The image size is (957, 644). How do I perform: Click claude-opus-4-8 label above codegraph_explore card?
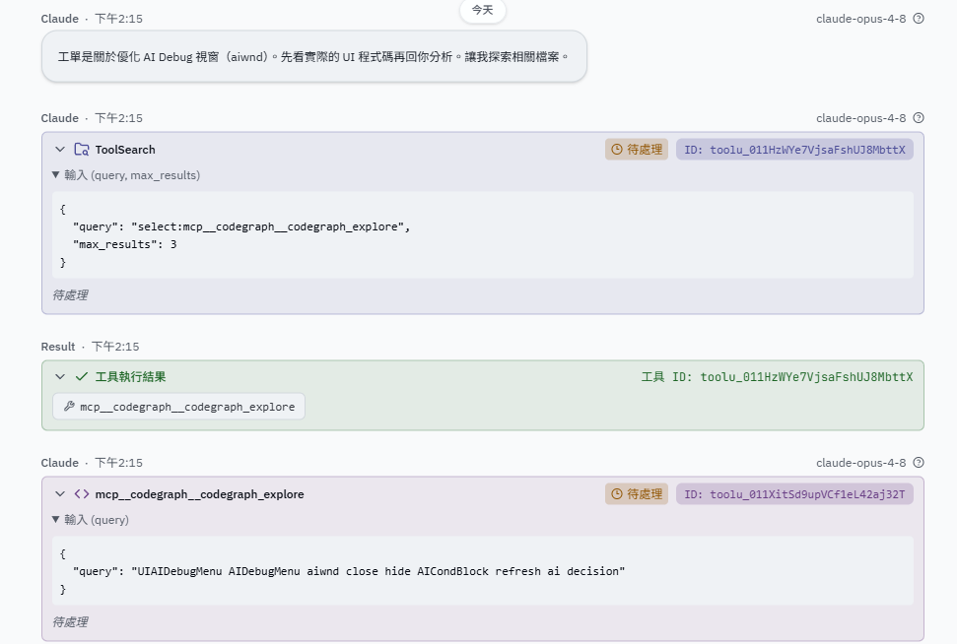(860, 463)
